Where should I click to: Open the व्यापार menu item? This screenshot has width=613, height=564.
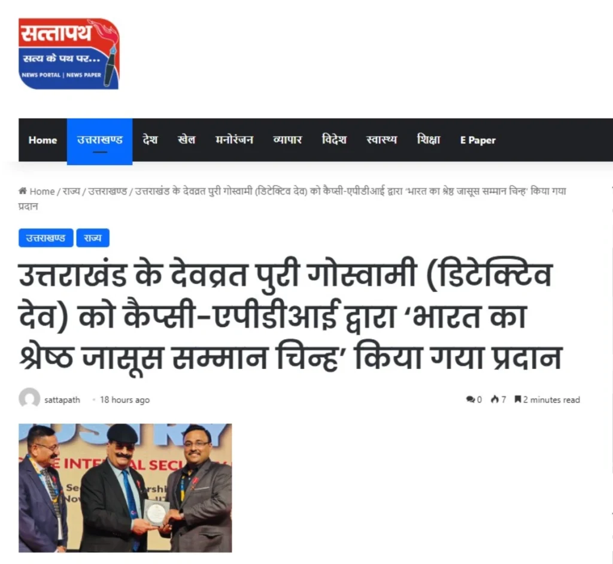(287, 140)
